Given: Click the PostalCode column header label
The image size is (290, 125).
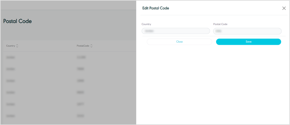Looking at the screenshot, I should pos(83,46).
